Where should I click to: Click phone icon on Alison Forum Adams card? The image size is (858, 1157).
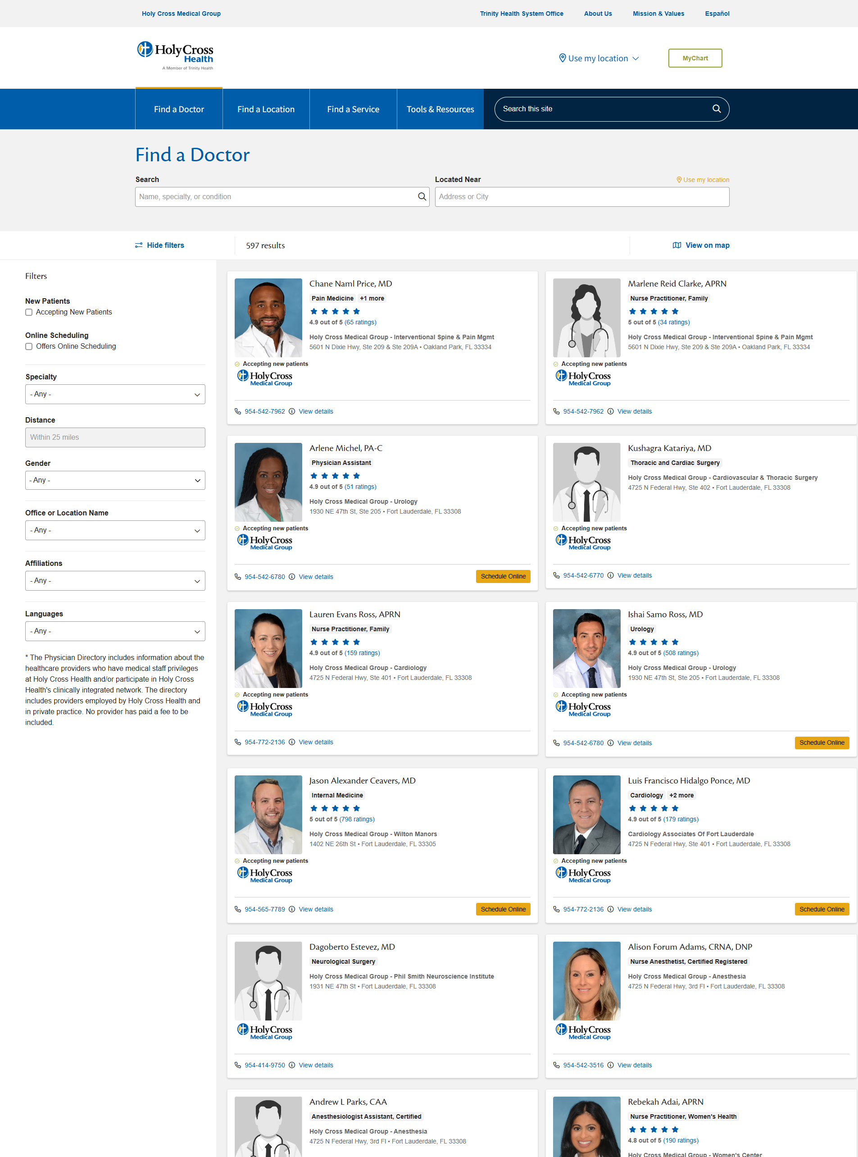click(556, 1065)
